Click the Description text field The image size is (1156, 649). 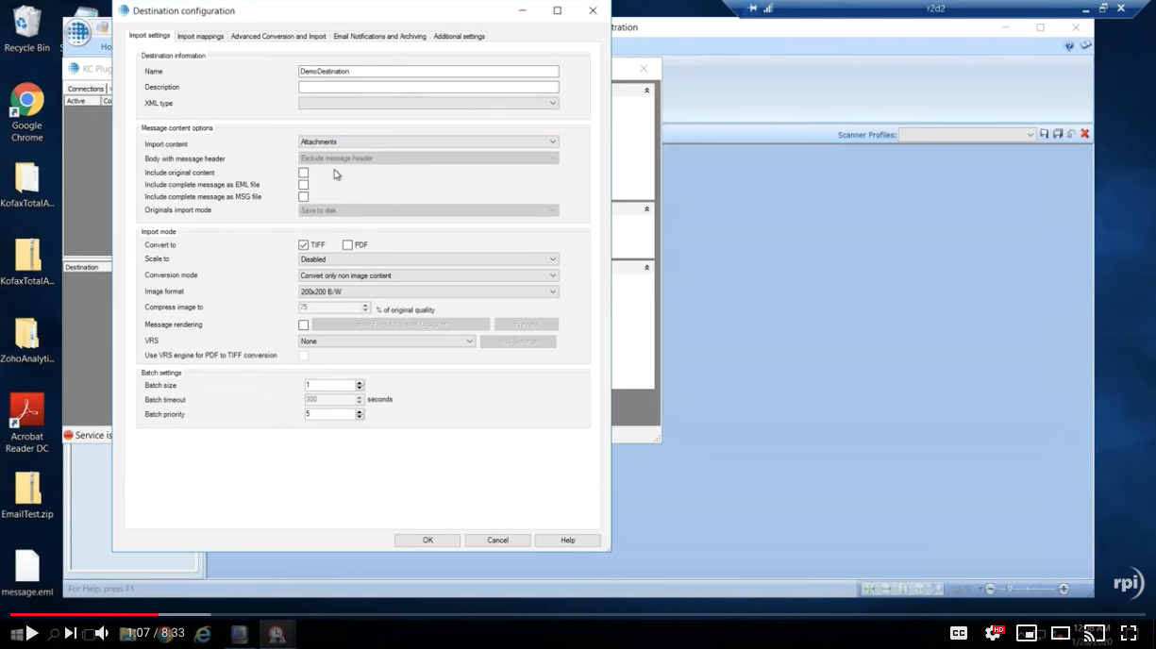428,88
